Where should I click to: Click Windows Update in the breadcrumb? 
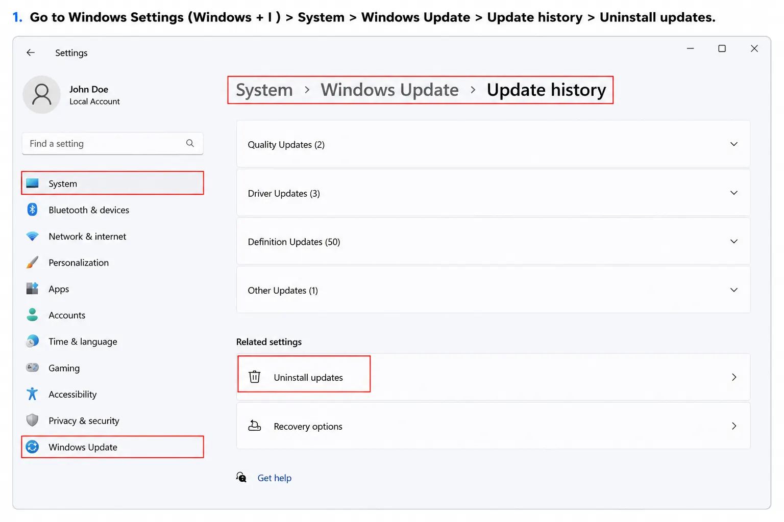click(x=389, y=90)
